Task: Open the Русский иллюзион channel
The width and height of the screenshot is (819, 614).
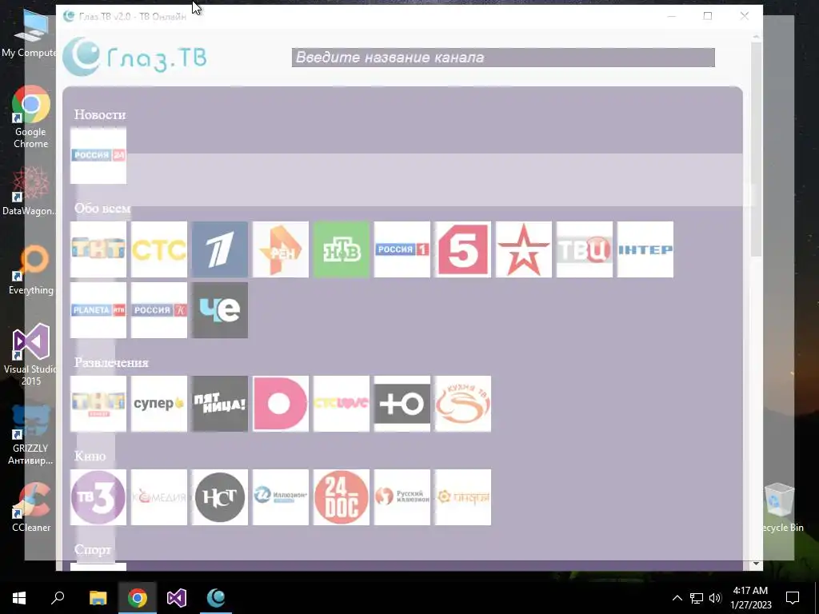Action: 402,497
